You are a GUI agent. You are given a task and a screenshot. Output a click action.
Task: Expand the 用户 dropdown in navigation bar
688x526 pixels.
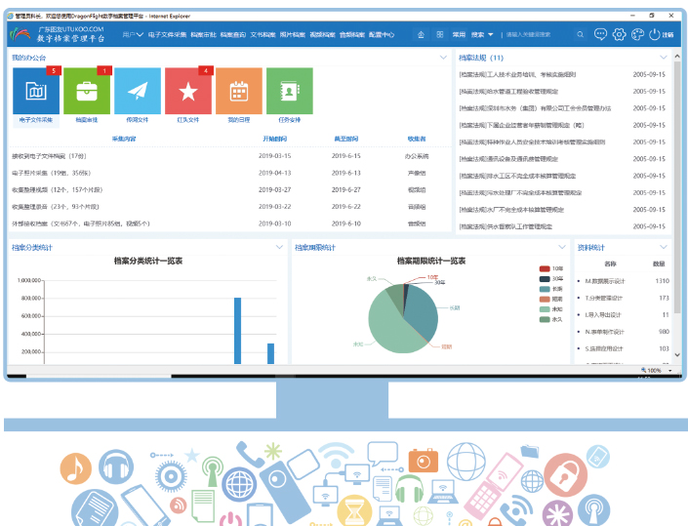point(134,34)
